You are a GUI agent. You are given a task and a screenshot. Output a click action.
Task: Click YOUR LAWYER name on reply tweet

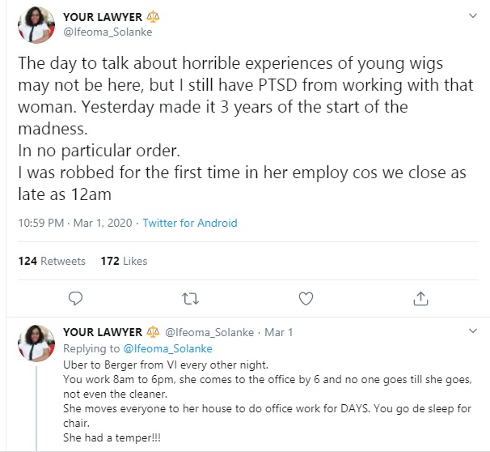(x=102, y=332)
